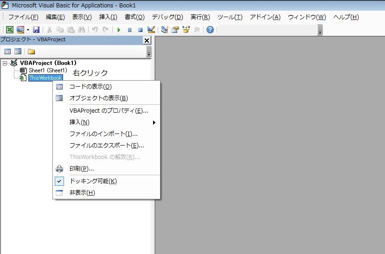Click the Reset stop square icon
Screen dimensions: 385x254
coord(140,30)
